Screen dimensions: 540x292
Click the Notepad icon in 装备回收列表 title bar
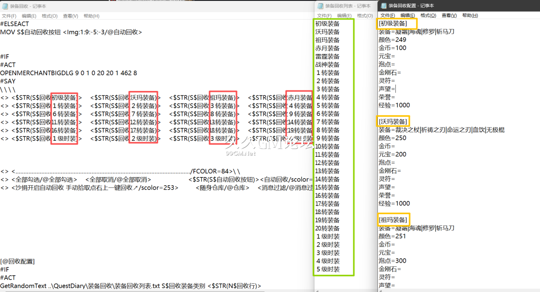pos(320,6)
